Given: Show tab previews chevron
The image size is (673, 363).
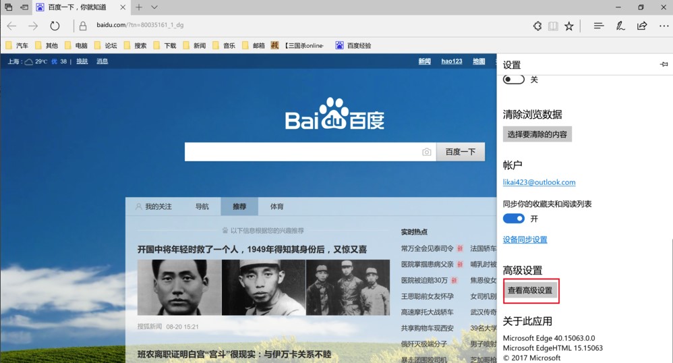Looking at the screenshot, I should (154, 7).
